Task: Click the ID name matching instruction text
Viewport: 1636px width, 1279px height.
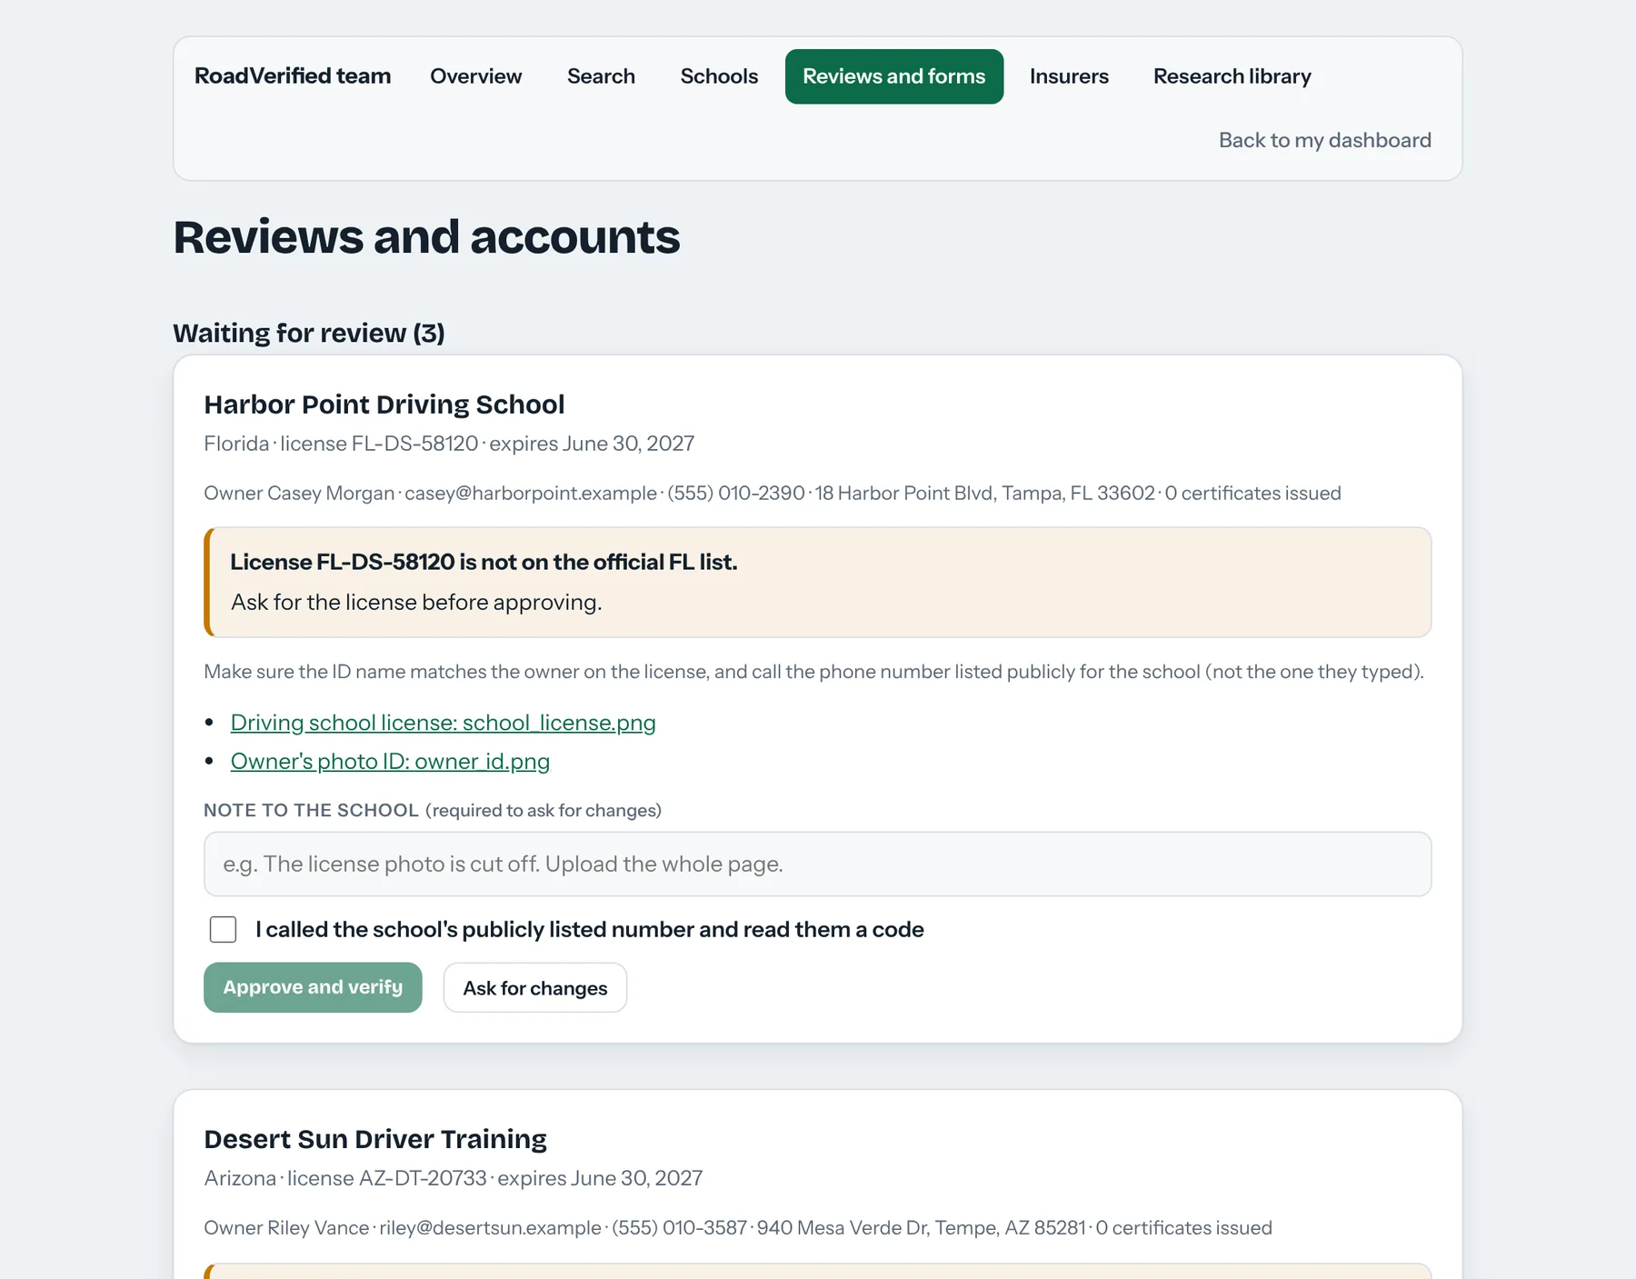Action: pos(813,672)
